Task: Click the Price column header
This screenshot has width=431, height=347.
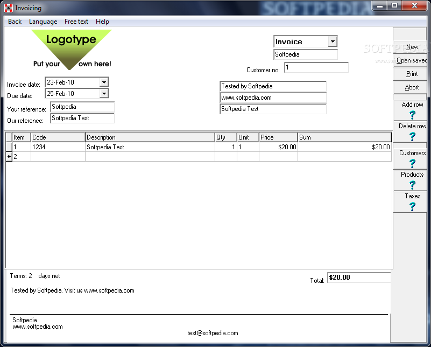Action: pyautogui.click(x=278, y=137)
